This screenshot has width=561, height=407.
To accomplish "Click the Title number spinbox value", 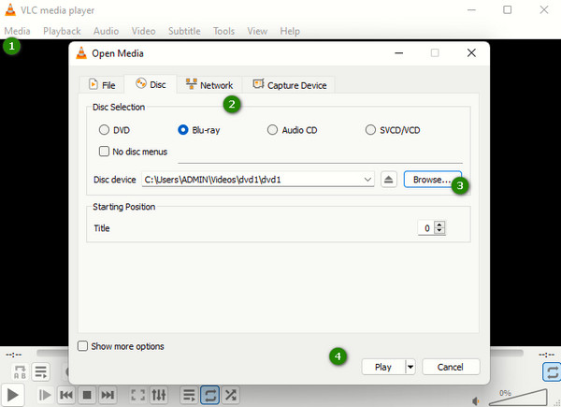I will pyautogui.click(x=426, y=228).
